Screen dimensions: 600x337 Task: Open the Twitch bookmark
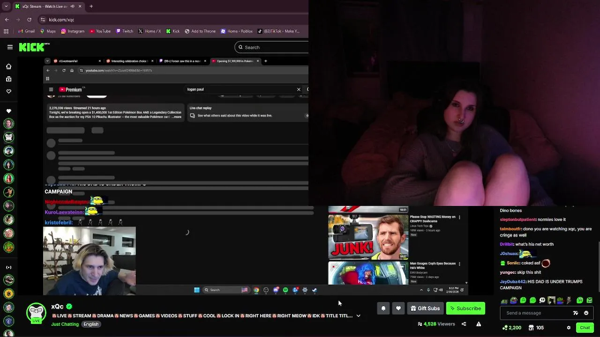tap(124, 31)
